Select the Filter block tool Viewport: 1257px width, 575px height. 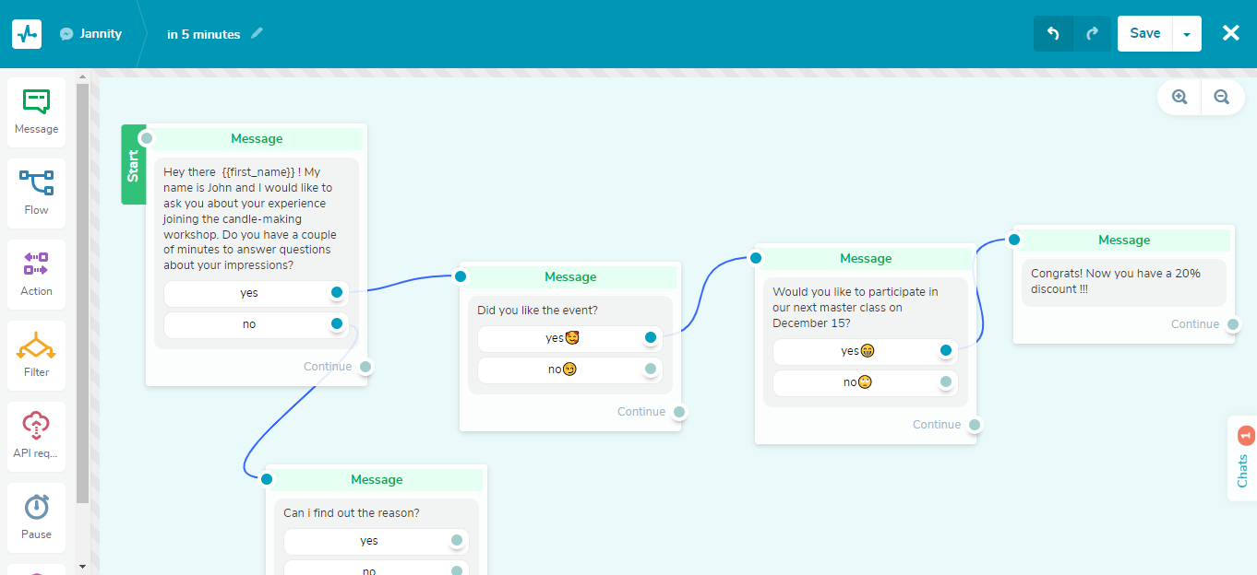point(36,355)
